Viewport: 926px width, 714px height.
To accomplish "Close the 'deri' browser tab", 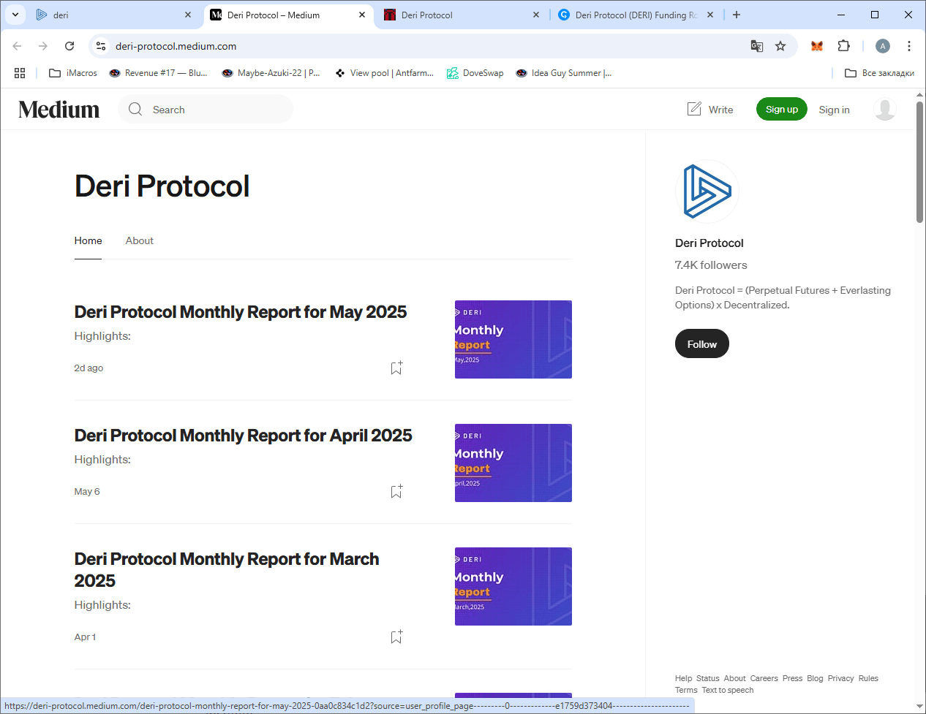I will click(188, 15).
